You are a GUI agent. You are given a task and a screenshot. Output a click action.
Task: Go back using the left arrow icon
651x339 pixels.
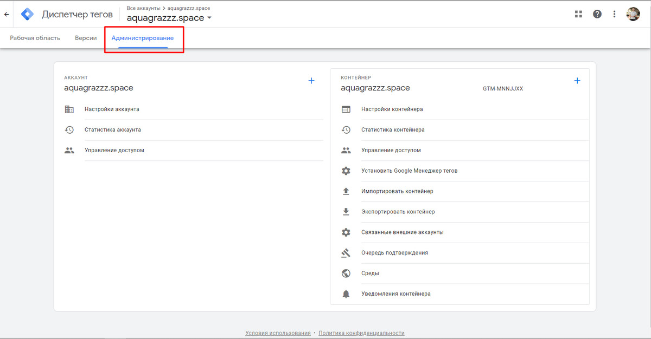7,15
